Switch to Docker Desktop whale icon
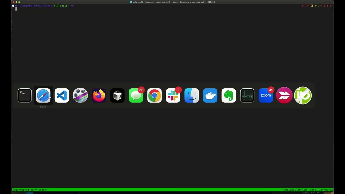The image size is (345, 194). 210,95
